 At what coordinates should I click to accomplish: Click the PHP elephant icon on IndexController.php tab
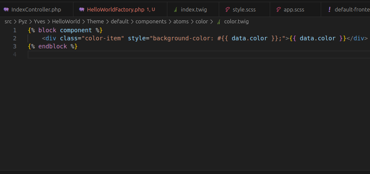click(x=6, y=10)
